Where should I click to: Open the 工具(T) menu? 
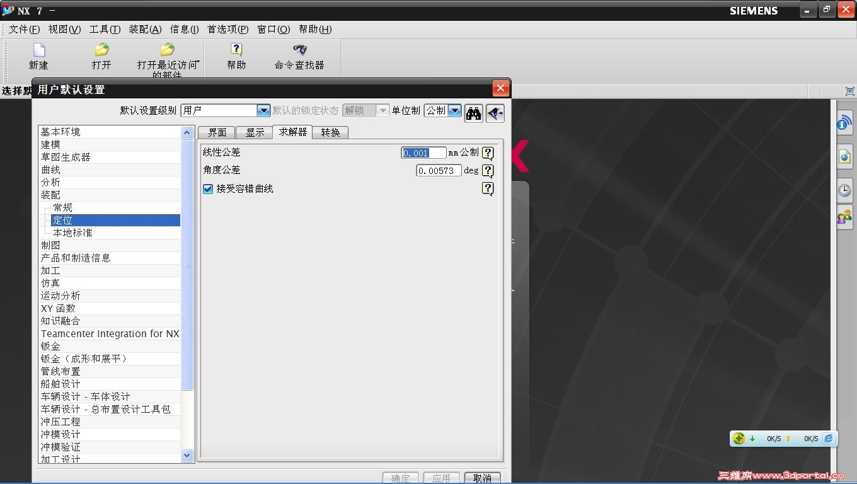coord(105,29)
